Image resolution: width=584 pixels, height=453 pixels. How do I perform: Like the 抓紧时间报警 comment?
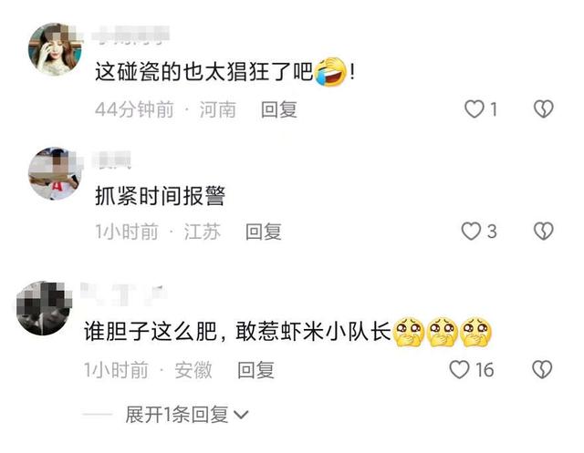(471, 231)
